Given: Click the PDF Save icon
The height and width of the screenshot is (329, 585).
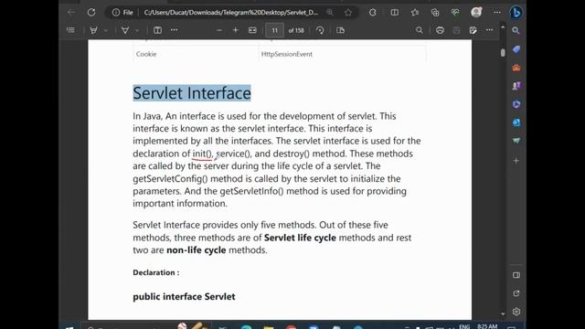Looking at the screenshot, I should point(456,30).
